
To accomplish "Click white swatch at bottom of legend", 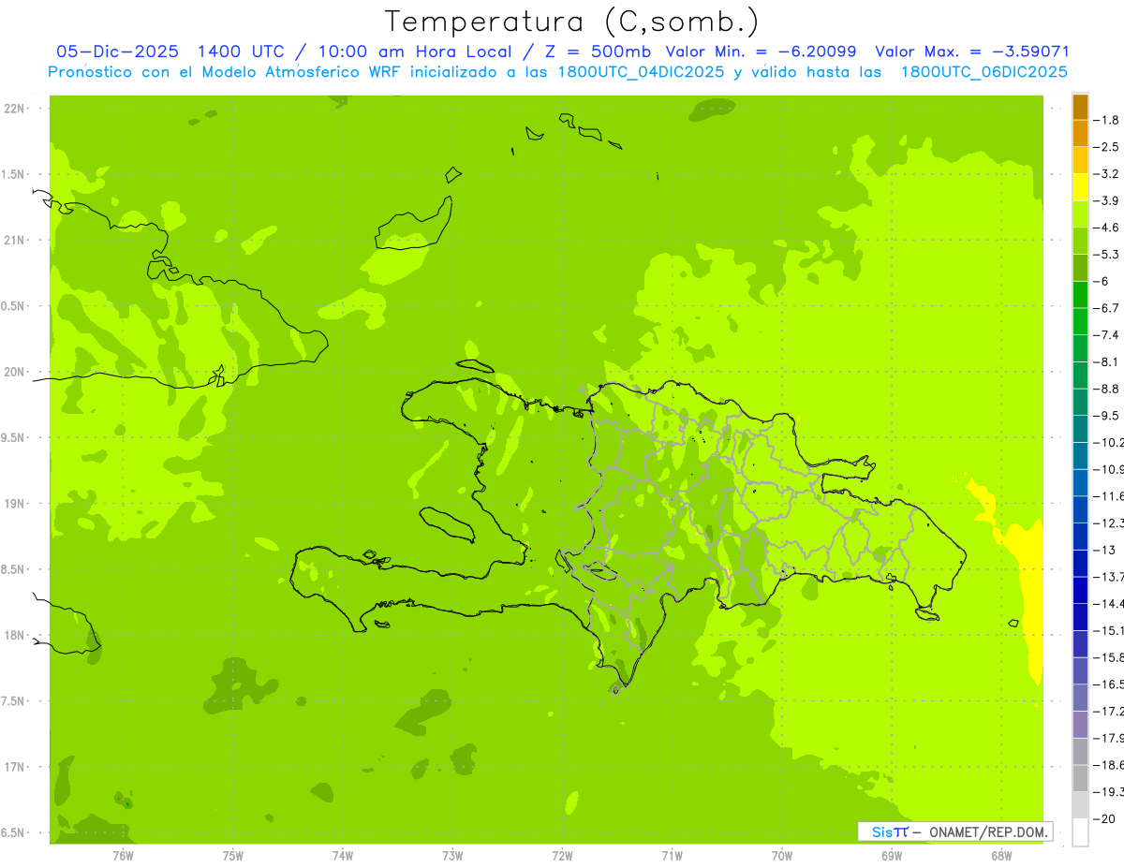I will (1080, 832).
